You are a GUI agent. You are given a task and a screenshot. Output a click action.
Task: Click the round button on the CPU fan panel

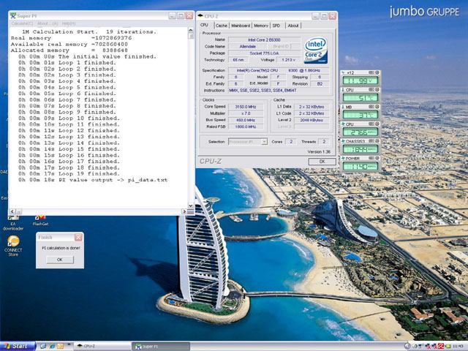(x=377, y=124)
